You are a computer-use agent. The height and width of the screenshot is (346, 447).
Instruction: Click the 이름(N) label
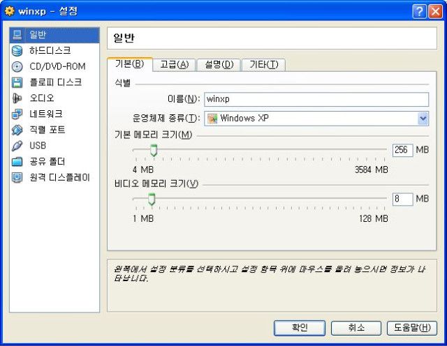(183, 99)
